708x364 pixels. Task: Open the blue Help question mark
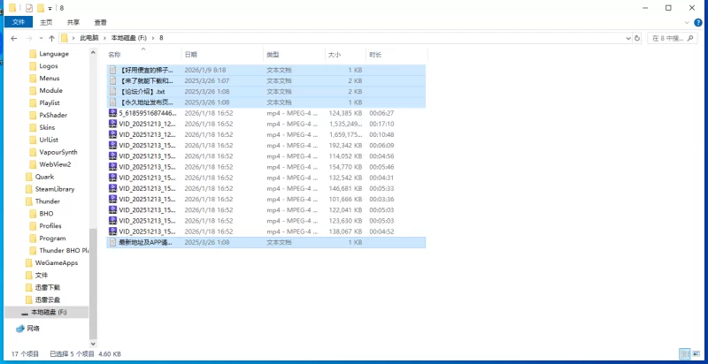tap(698, 22)
